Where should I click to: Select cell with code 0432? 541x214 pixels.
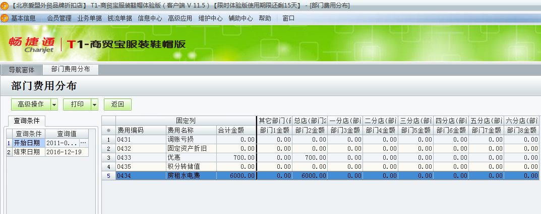141,148
